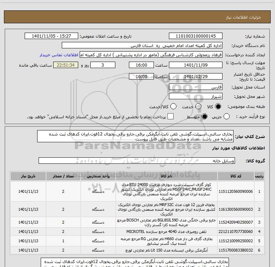275x267 pixels.
Task: Click product code 1151700083380032
Action: click(236, 250)
